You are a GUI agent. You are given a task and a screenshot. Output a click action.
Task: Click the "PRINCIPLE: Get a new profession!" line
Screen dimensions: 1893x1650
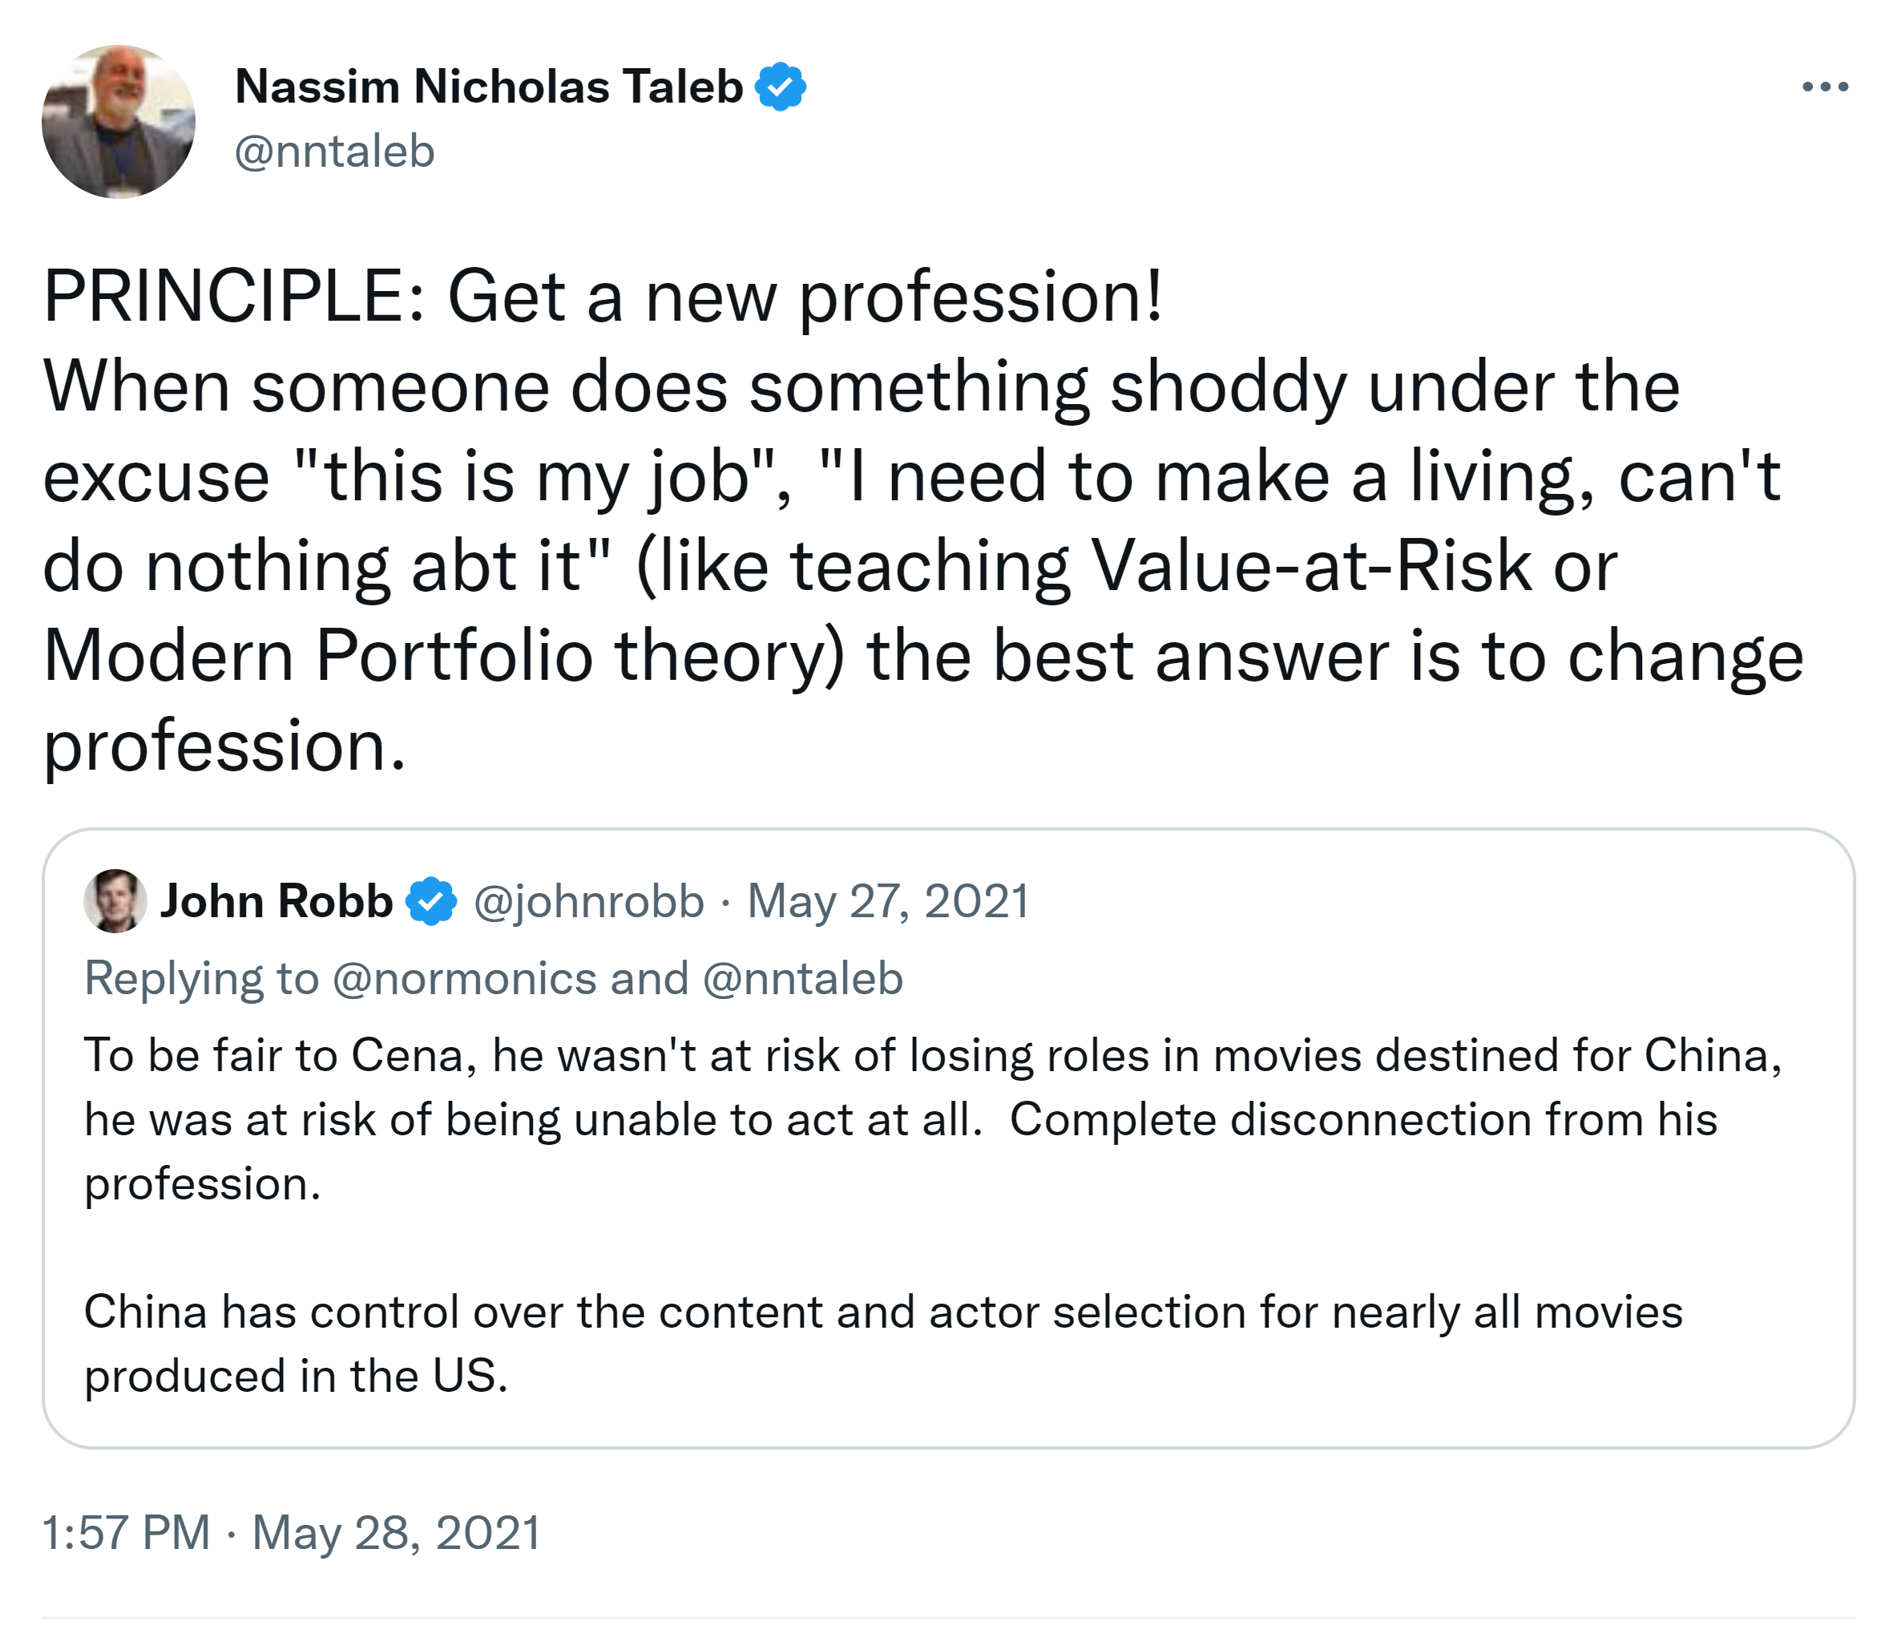click(603, 297)
